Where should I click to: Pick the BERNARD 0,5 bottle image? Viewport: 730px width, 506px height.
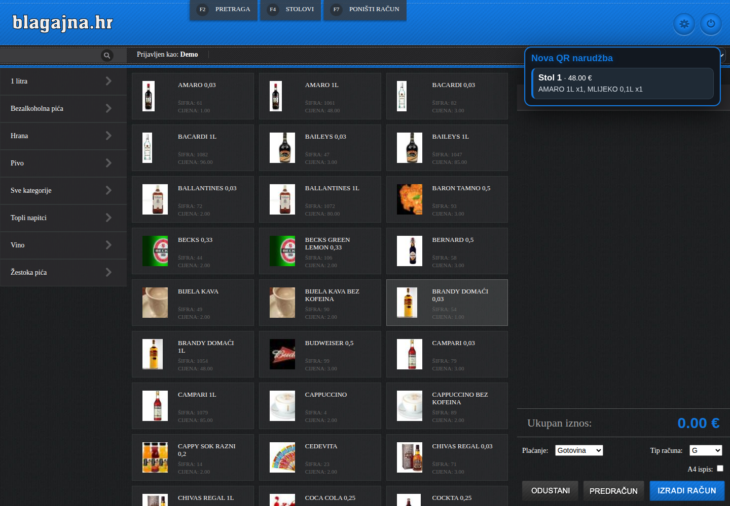(x=410, y=251)
